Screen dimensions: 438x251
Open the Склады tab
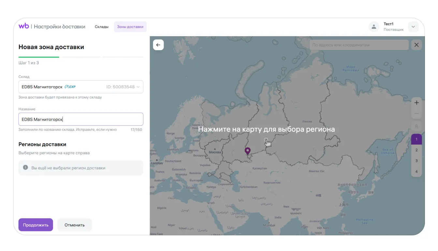point(102,27)
